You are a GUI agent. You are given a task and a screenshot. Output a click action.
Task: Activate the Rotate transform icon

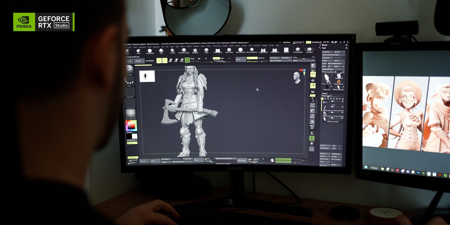click(x=182, y=60)
